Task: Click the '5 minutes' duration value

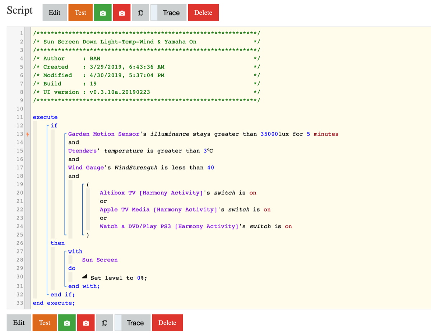Action: (x=323, y=134)
